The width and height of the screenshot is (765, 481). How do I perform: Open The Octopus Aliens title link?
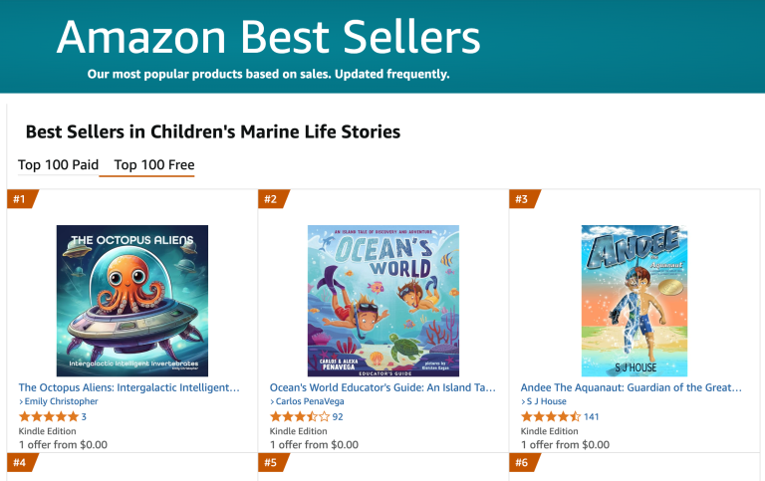tap(129, 387)
